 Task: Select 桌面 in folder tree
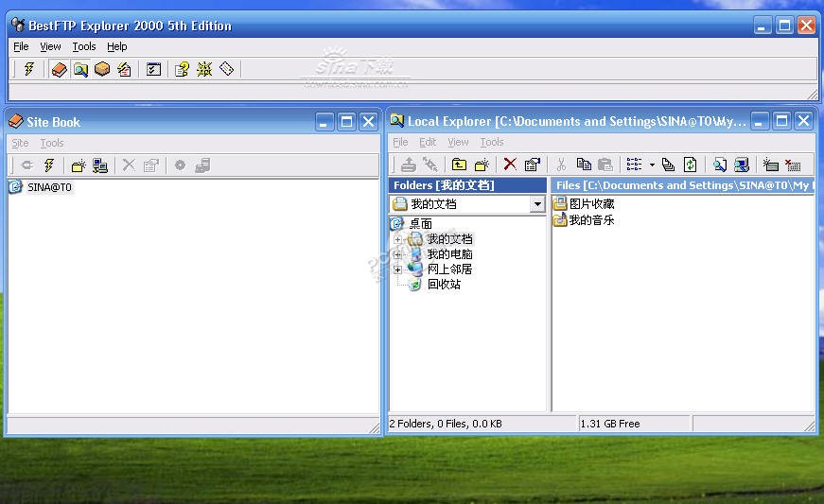(x=420, y=224)
